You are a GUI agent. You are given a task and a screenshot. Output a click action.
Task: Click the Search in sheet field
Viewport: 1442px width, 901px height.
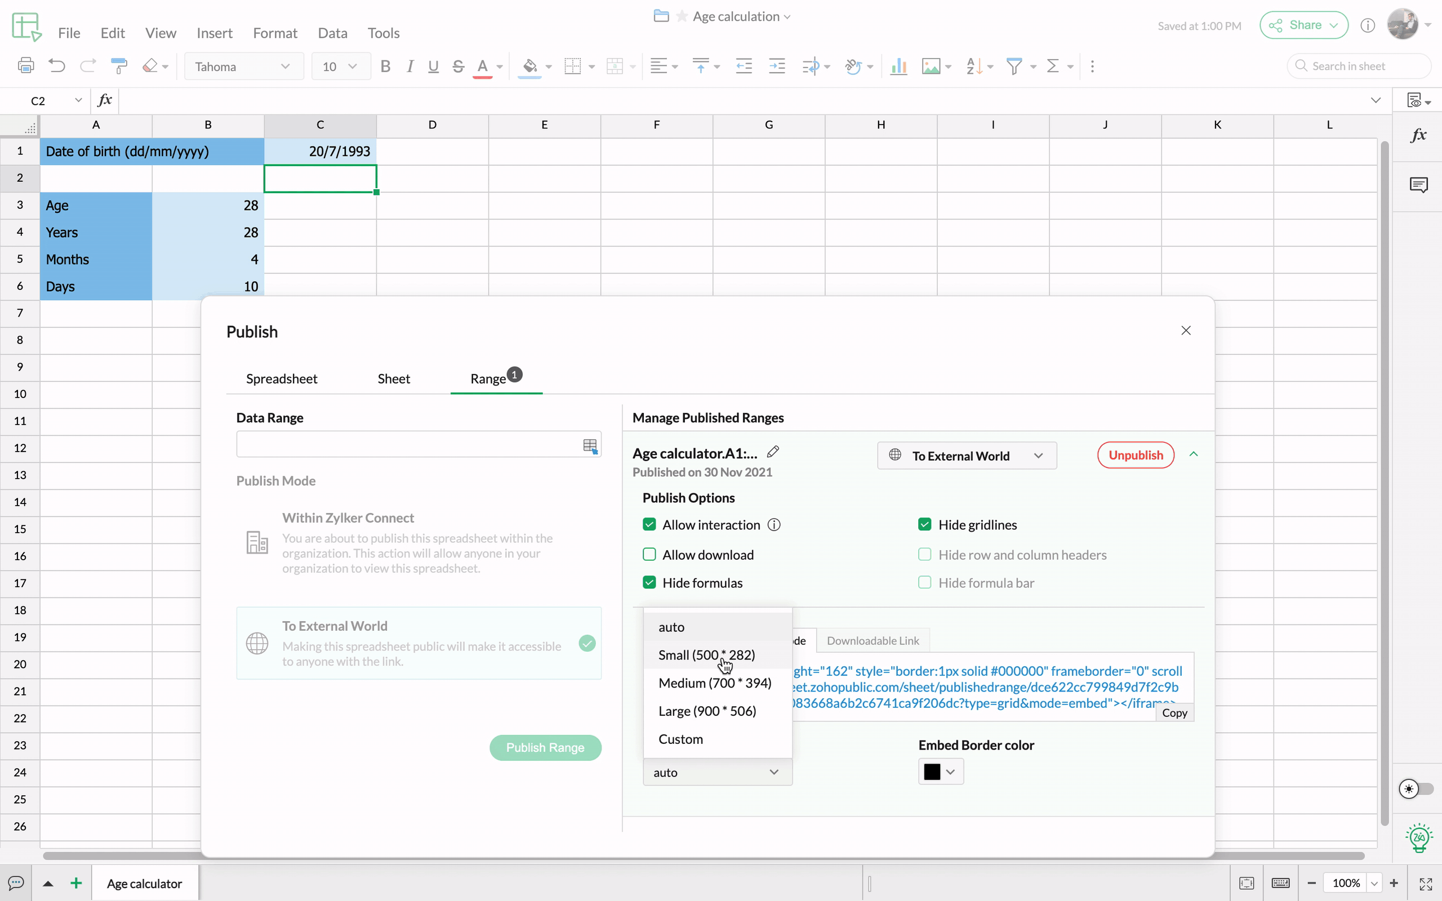(x=1359, y=66)
